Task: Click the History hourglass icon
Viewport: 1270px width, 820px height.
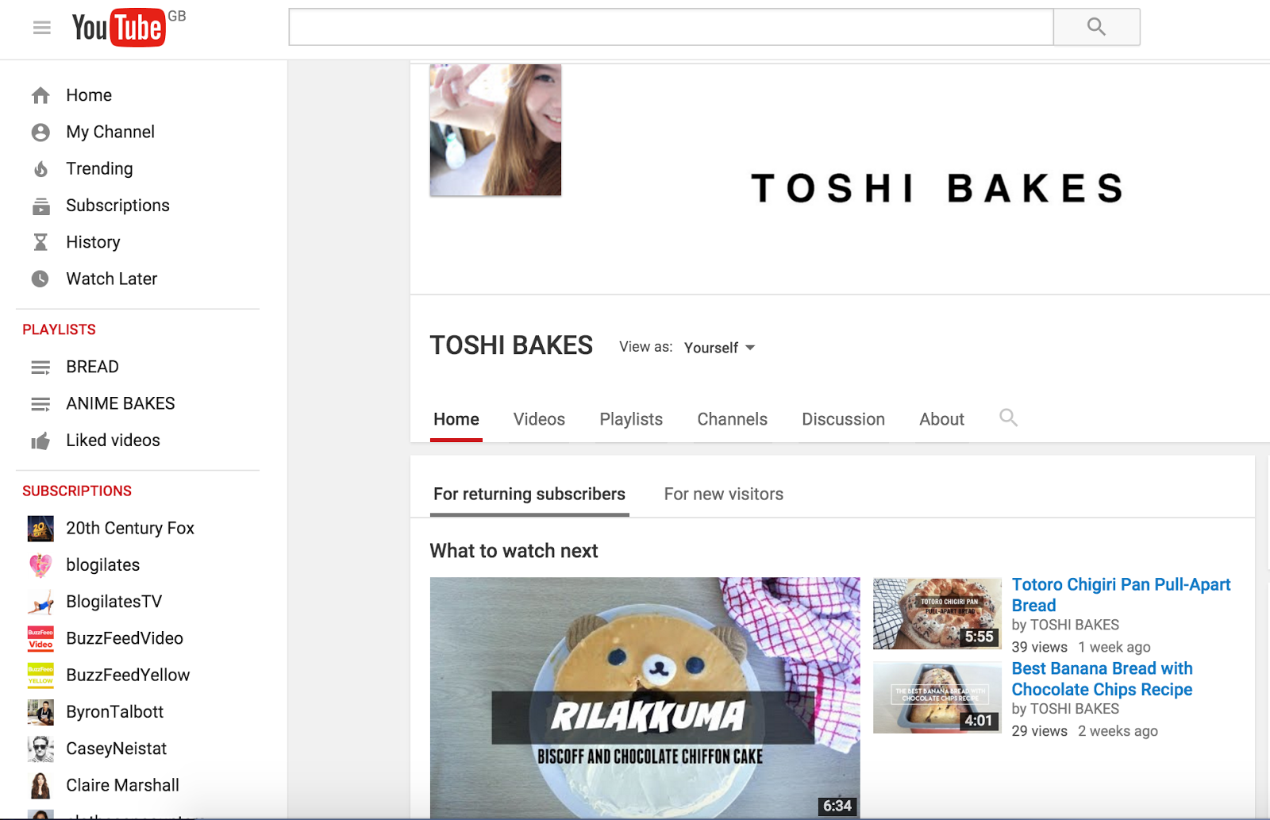Action: 40,242
